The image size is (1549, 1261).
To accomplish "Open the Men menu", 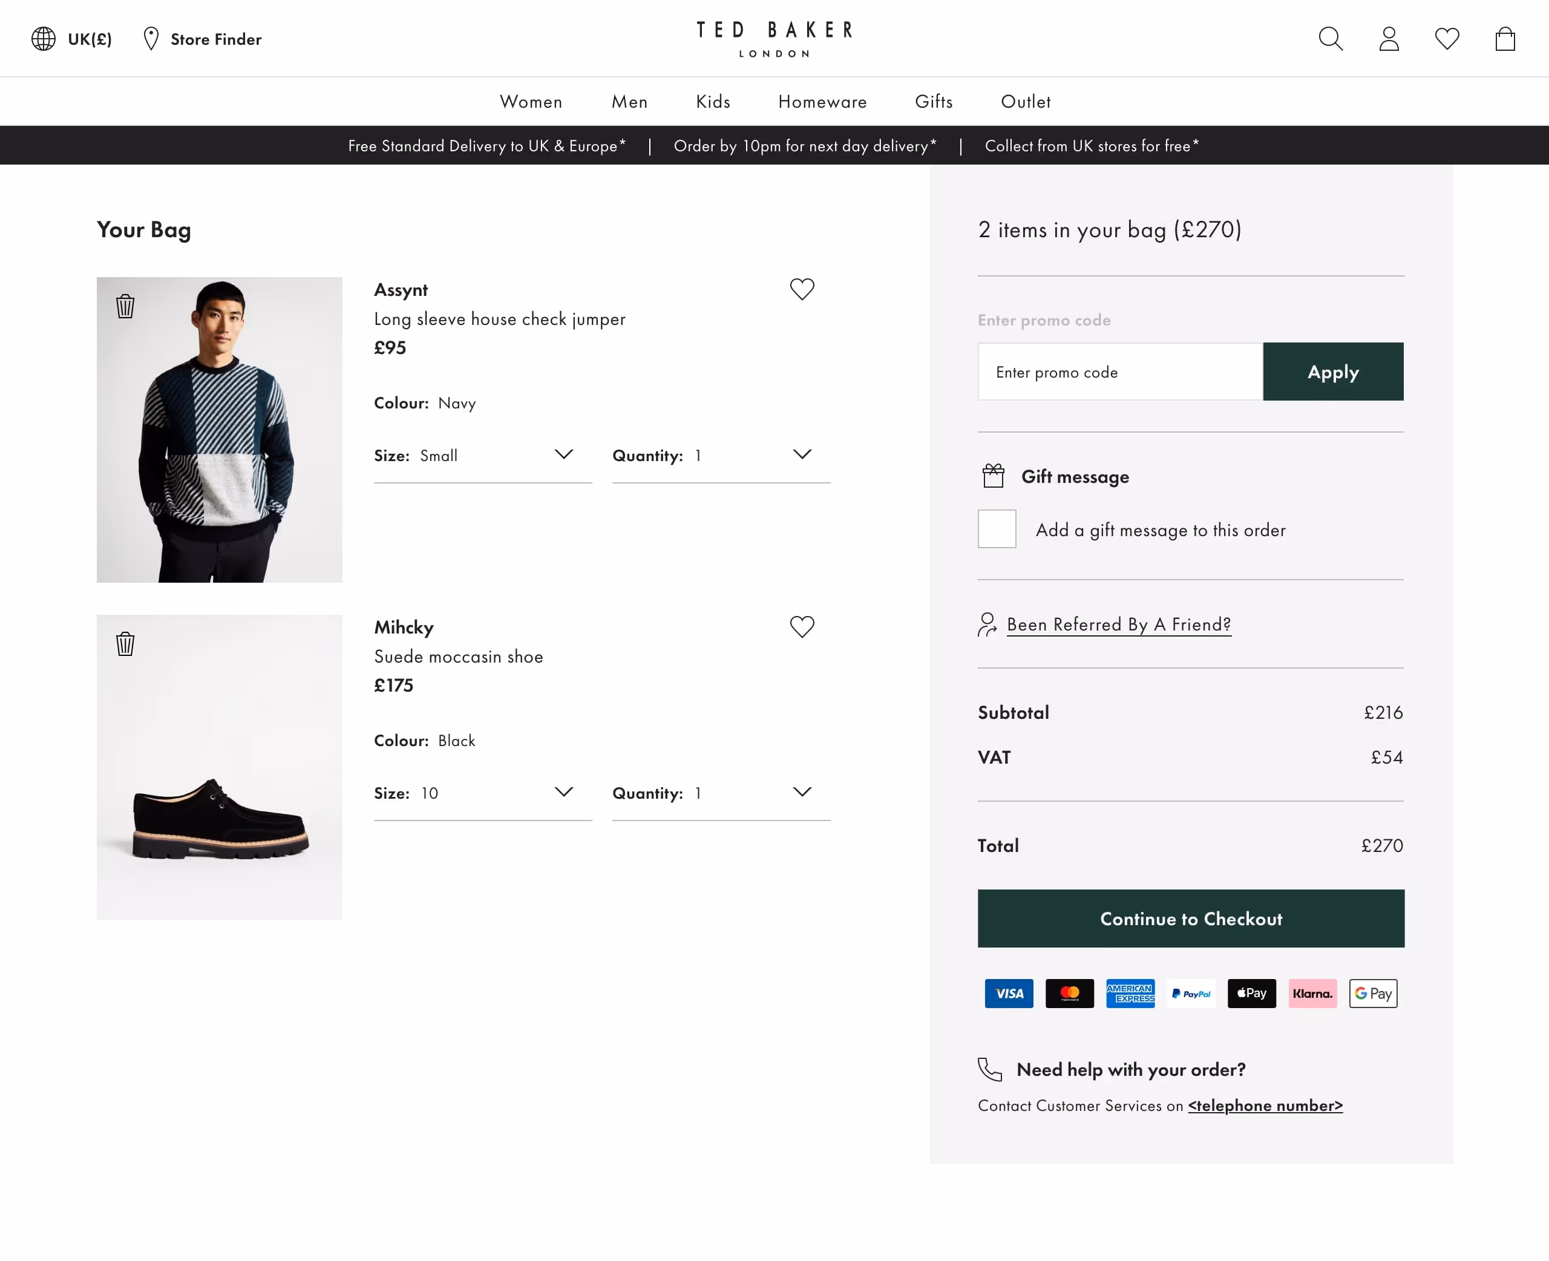I will pyautogui.click(x=630, y=102).
